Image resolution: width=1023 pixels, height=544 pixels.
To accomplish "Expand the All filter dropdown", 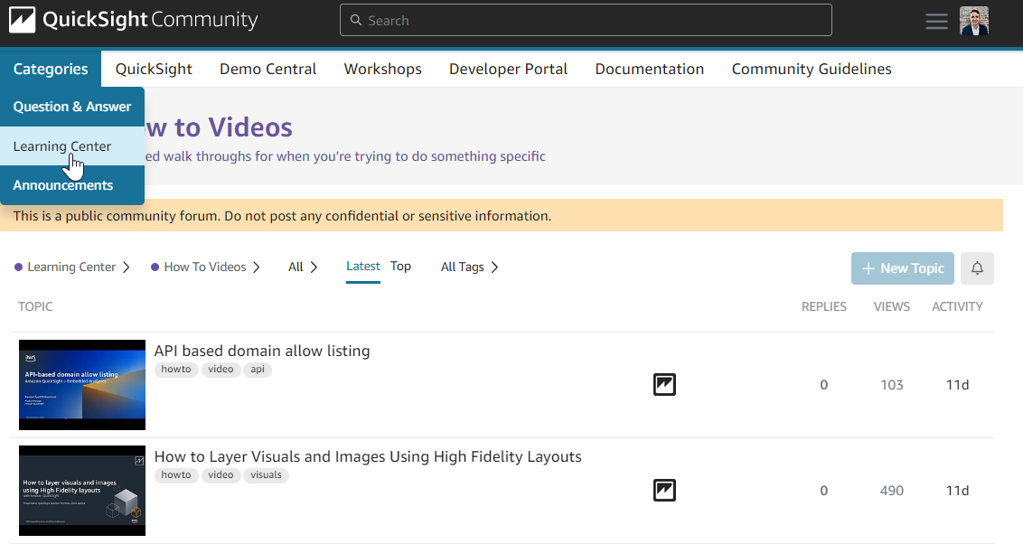I will (x=303, y=267).
